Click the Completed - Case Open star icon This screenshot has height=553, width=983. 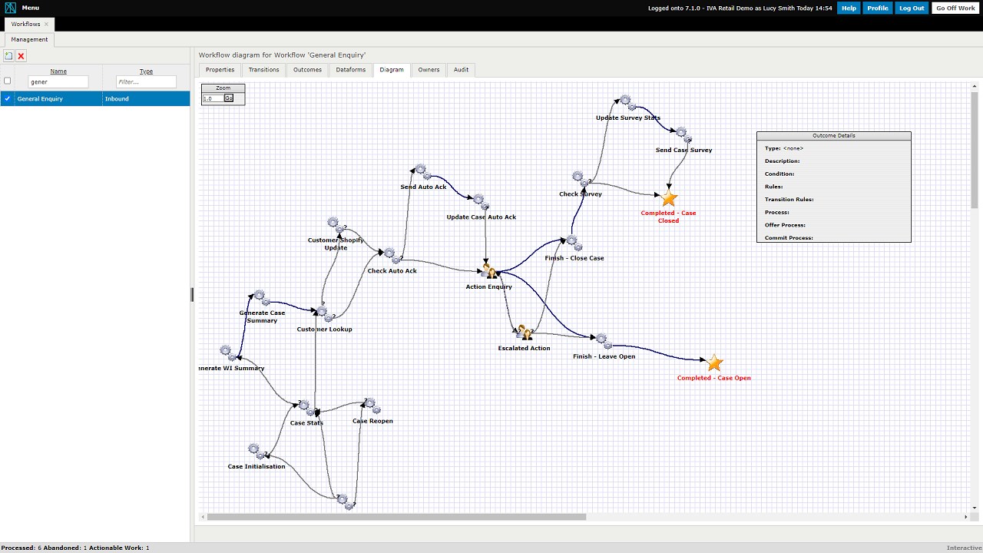point(714,363)
